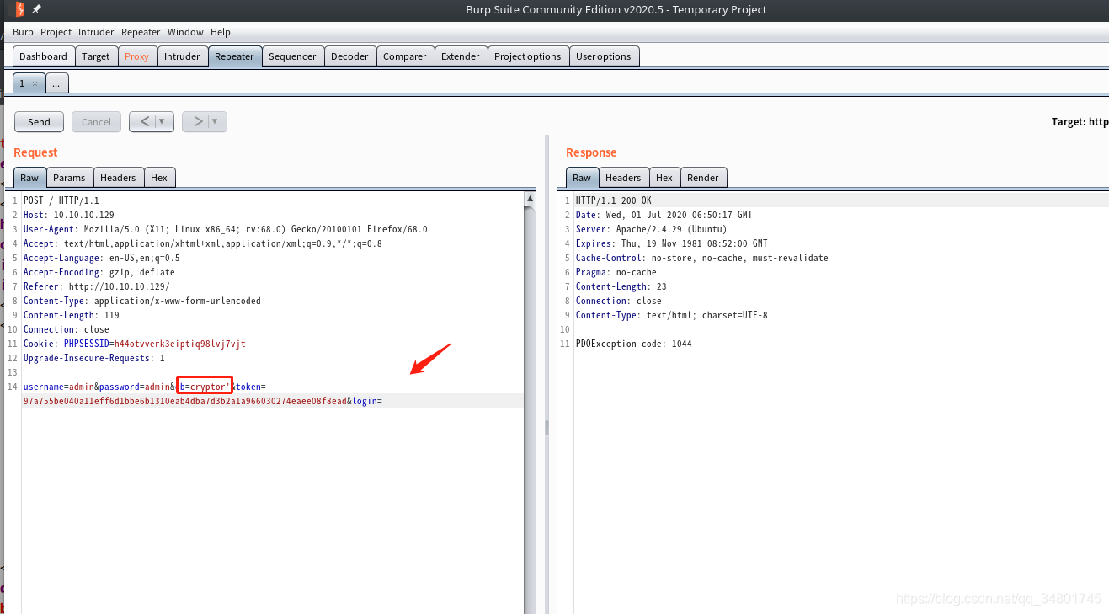Click the Request panel heading
This screenshot has height=614, width=1109.
tap(35, 152)
